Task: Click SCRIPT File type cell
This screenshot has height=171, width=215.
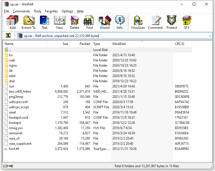Action: coord(101,107)
